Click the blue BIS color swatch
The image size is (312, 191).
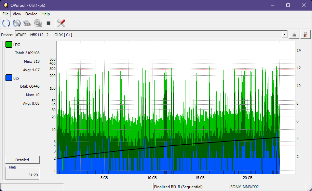click(x=9, y=78)
